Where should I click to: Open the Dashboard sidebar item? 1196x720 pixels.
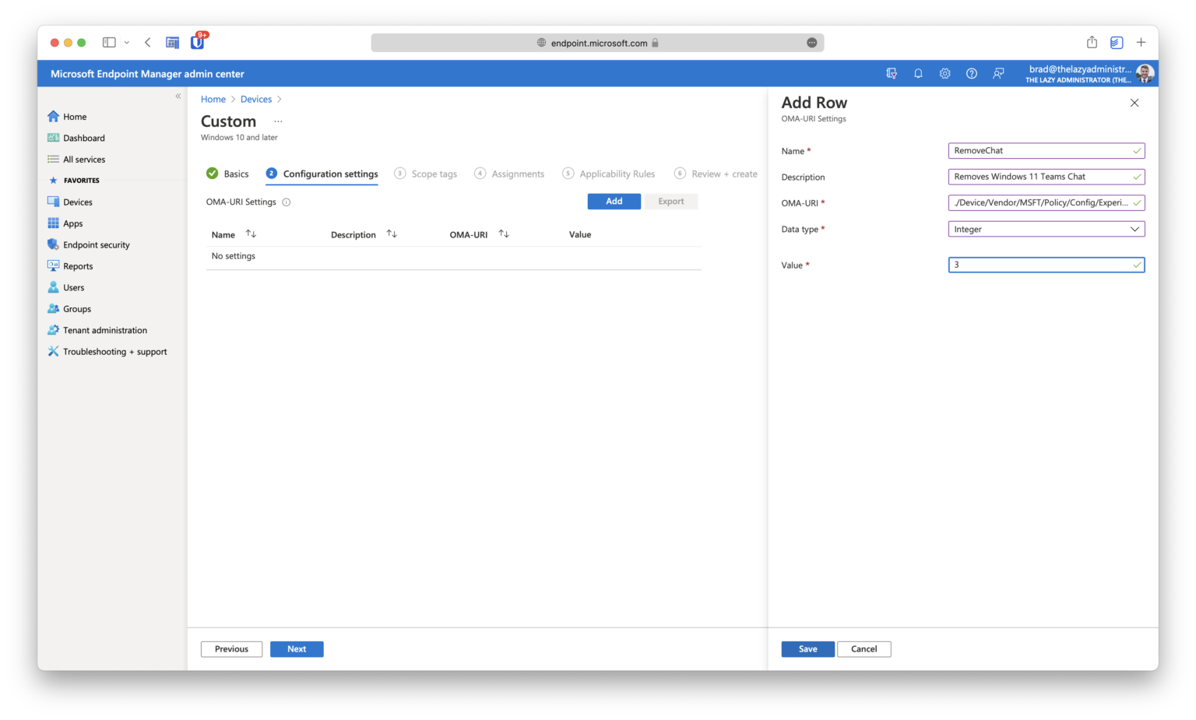(x=76, y=138)
